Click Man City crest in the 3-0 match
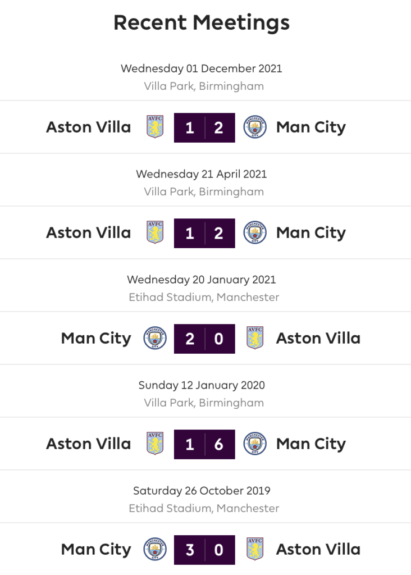Screen dimensions: 411x575 (155, 549)
